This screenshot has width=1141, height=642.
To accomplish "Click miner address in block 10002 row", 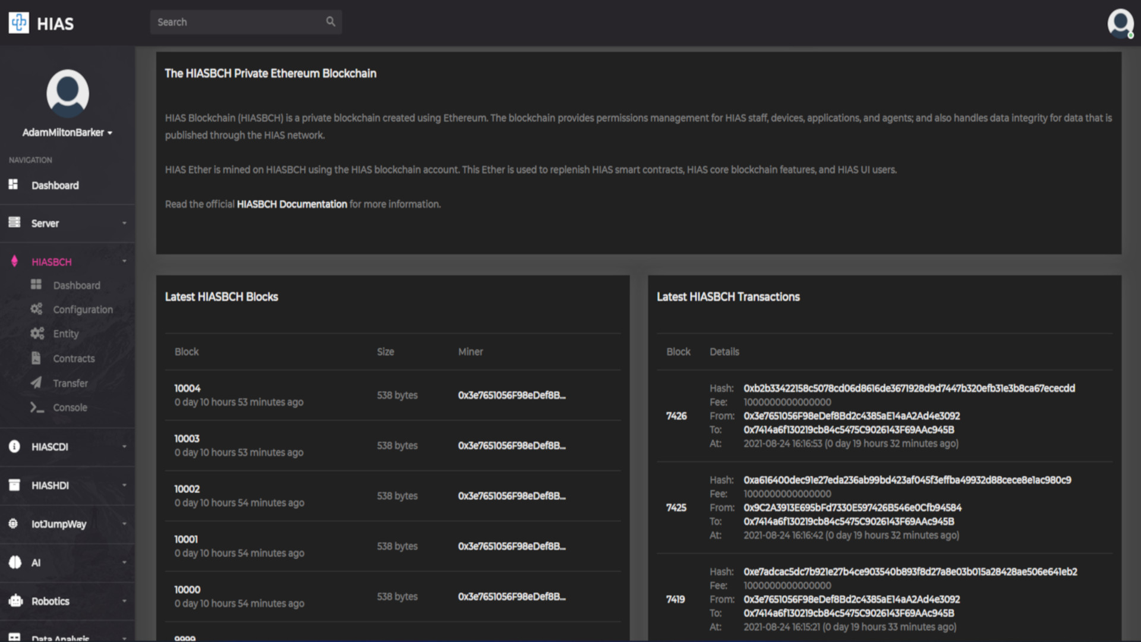I will 512,496.
